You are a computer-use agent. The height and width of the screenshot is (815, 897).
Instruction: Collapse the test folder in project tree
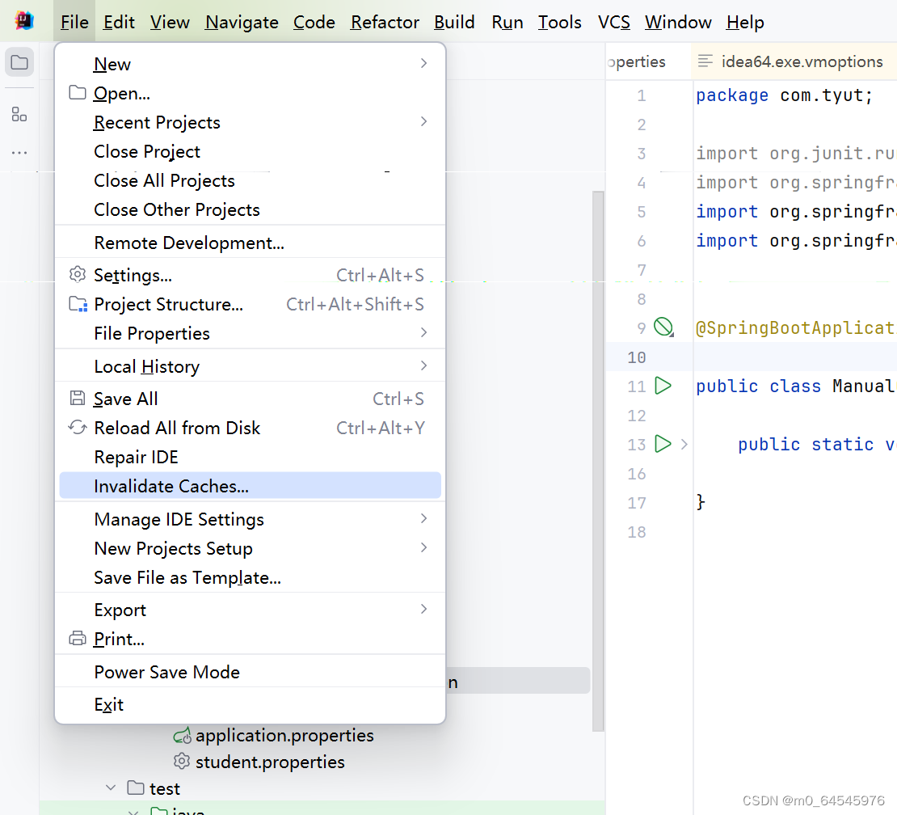click(x=111, y=788)
